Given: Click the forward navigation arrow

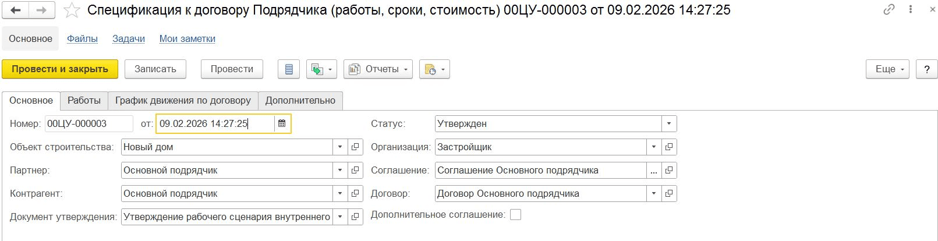Looking at the screenshot, I should click(41, 10).
